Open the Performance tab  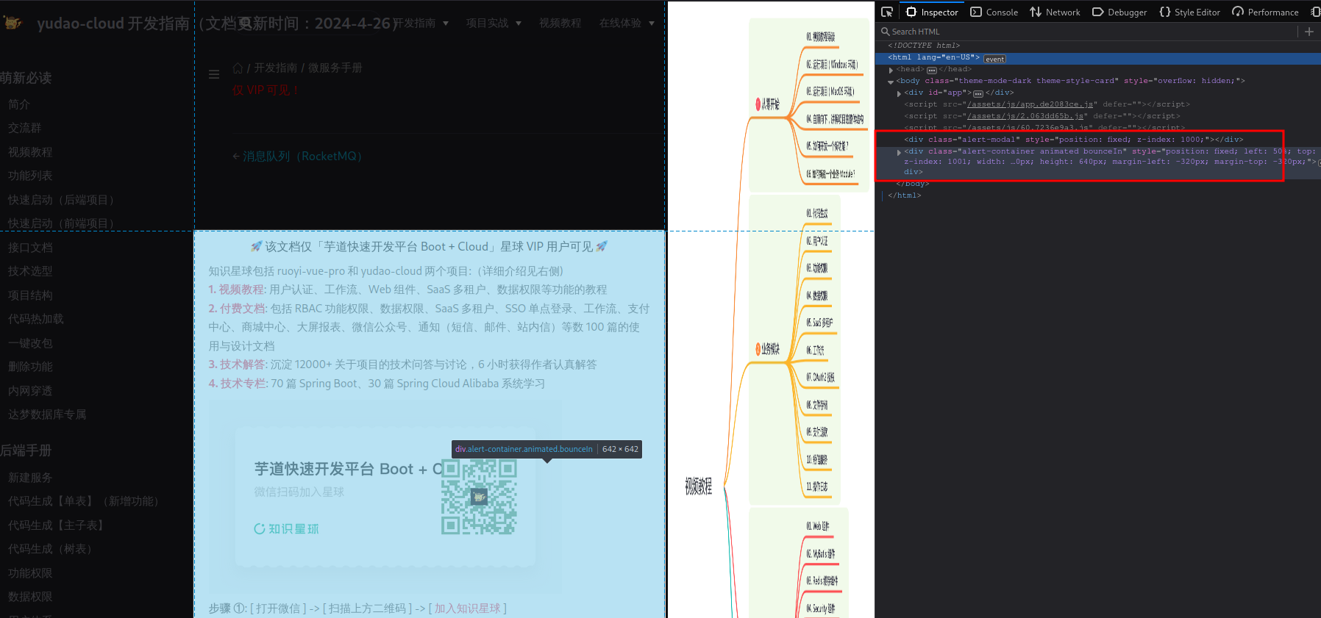coord(1265,12)
